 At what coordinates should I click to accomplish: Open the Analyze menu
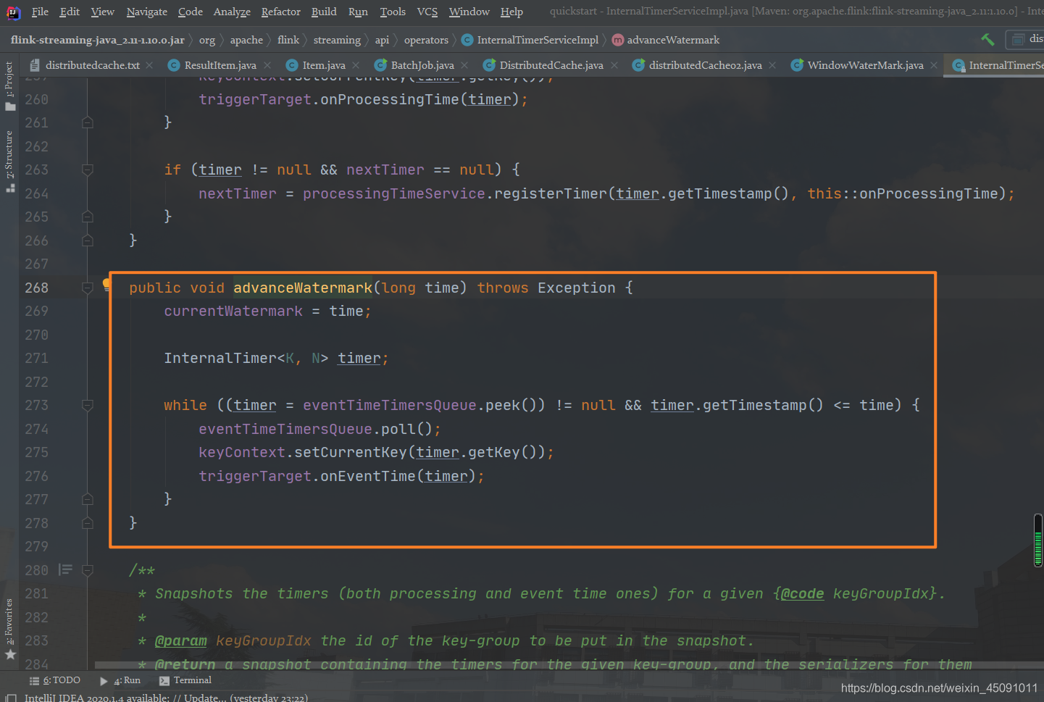232,12
